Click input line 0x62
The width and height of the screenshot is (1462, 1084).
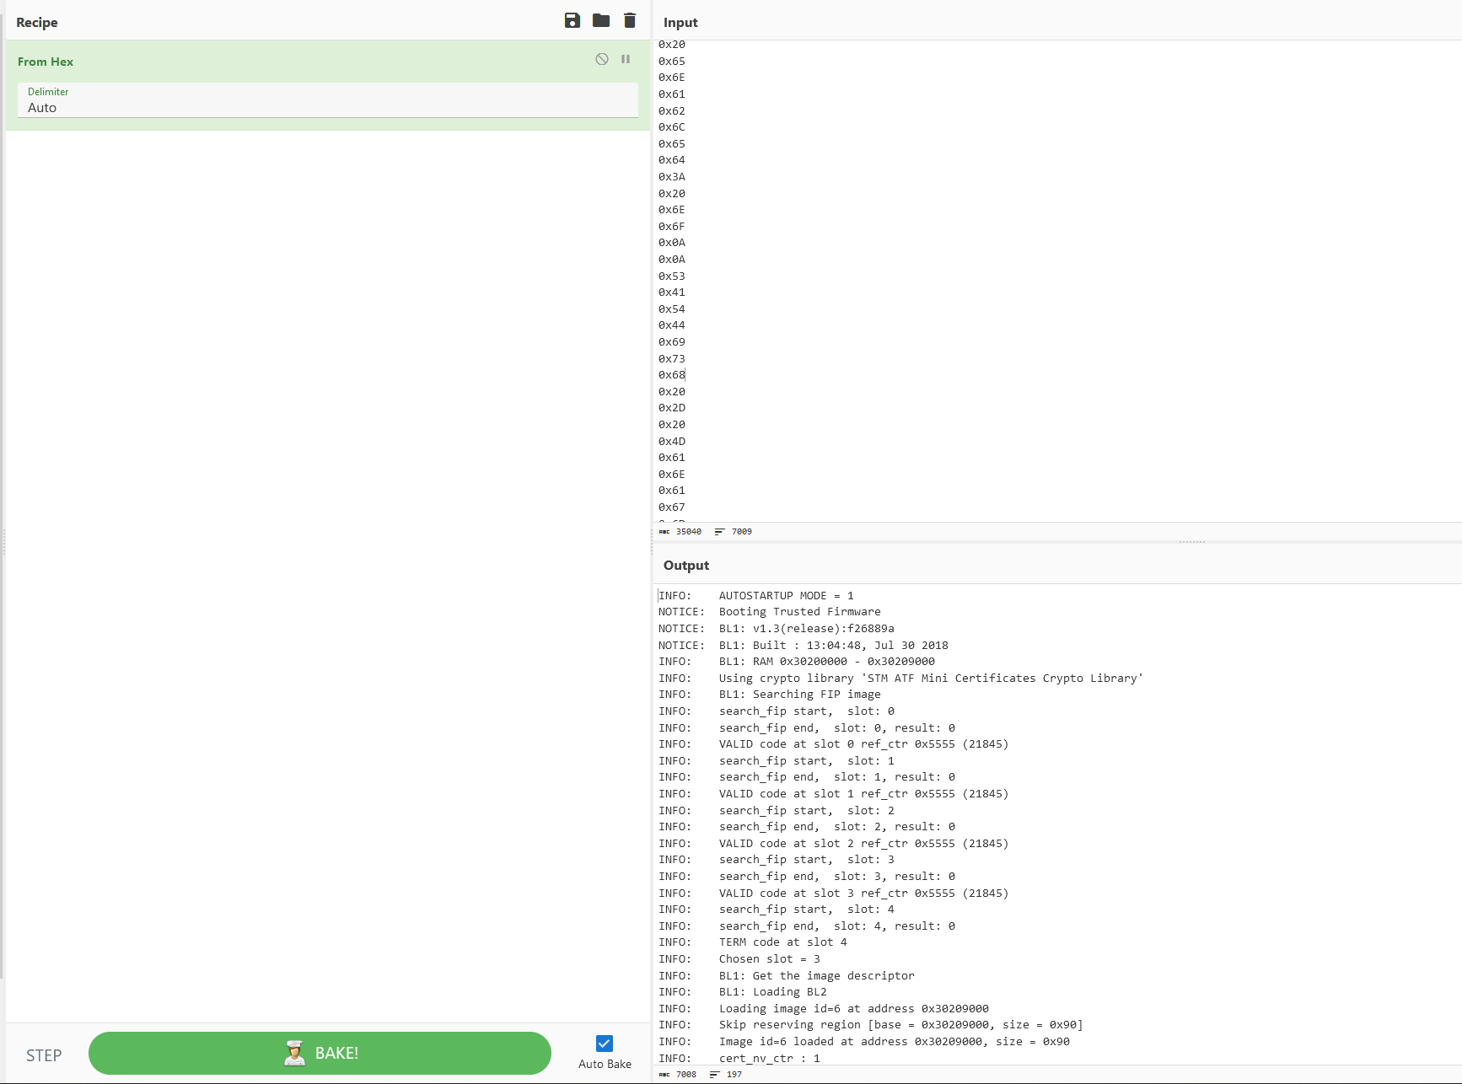tap(672, 110)
